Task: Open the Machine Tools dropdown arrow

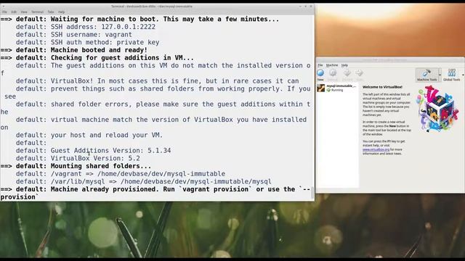Action: point(440,75)
